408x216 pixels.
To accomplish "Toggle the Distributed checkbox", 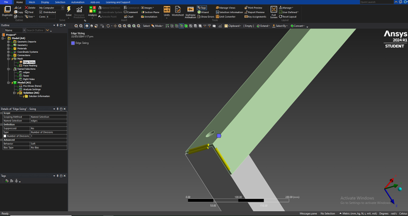I will pyautogui.click(x=41, y=12).
